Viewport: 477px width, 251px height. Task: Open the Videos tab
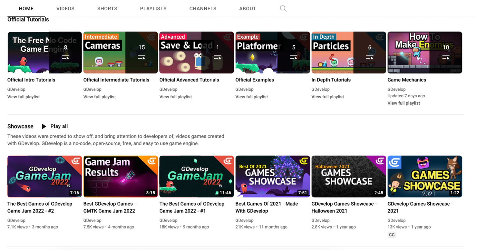click(x=65, y=9)
